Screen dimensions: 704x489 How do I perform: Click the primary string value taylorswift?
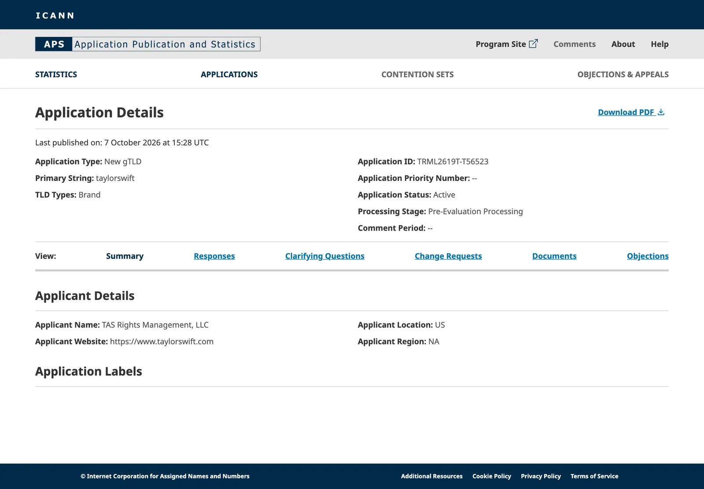tap(115, 178)
